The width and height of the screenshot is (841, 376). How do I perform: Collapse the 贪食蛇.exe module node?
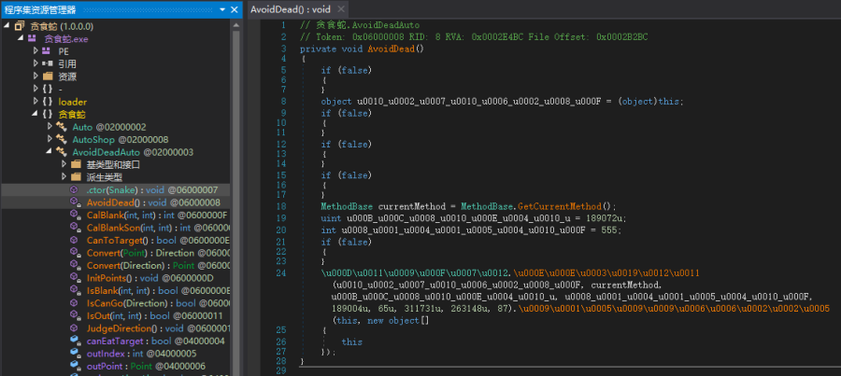pos(21,38)
